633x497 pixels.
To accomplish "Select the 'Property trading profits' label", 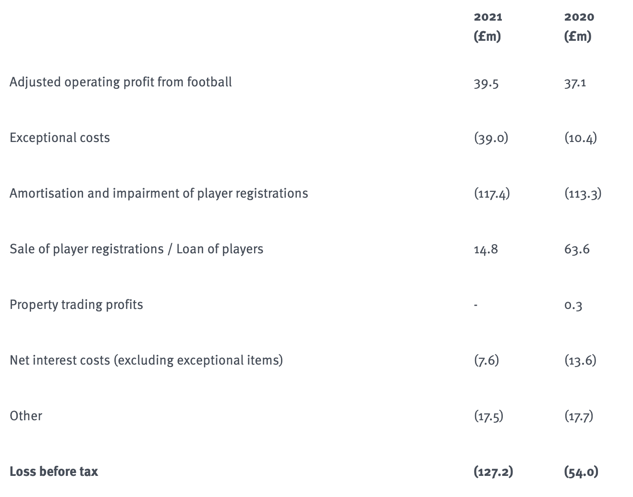I will [x=76, y=305].
